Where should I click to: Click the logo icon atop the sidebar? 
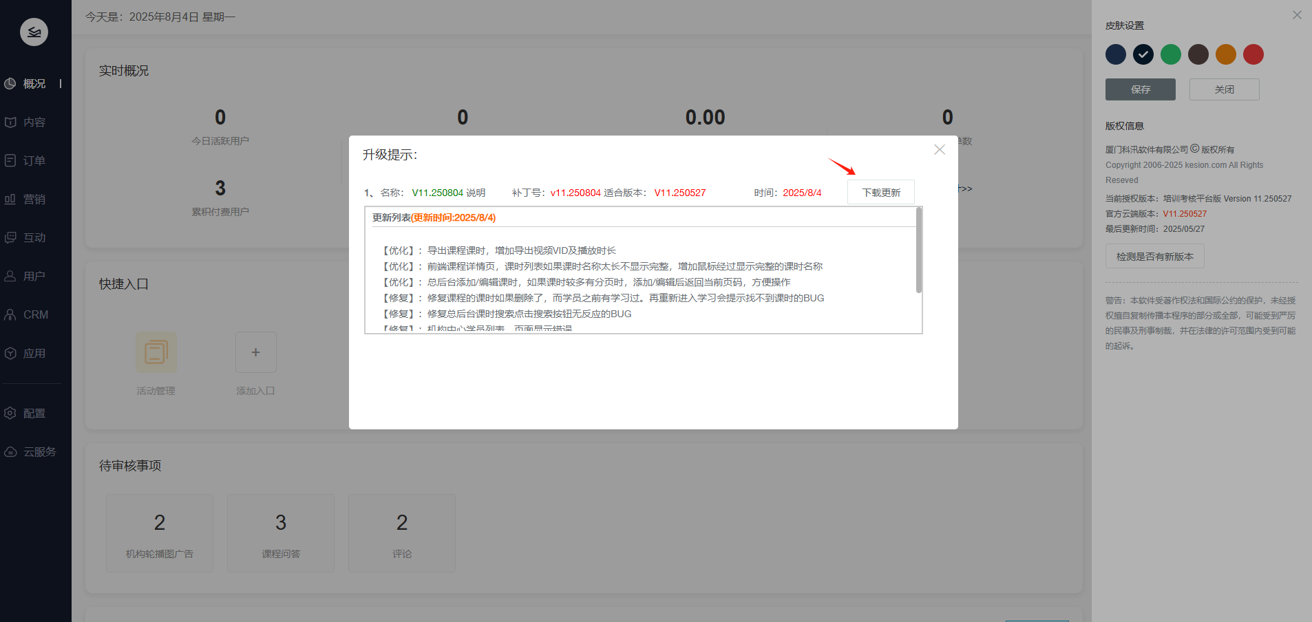click(x=34, y=32)
